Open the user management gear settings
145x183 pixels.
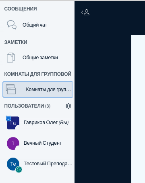[x=68, y=106]
